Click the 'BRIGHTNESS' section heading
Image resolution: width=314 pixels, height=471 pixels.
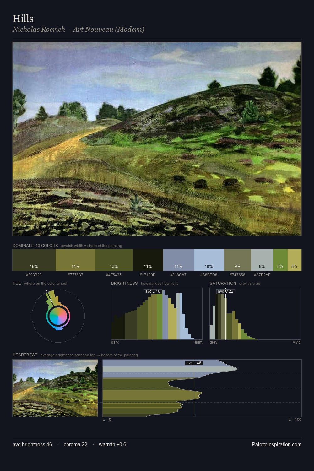(x=124, y=283)
